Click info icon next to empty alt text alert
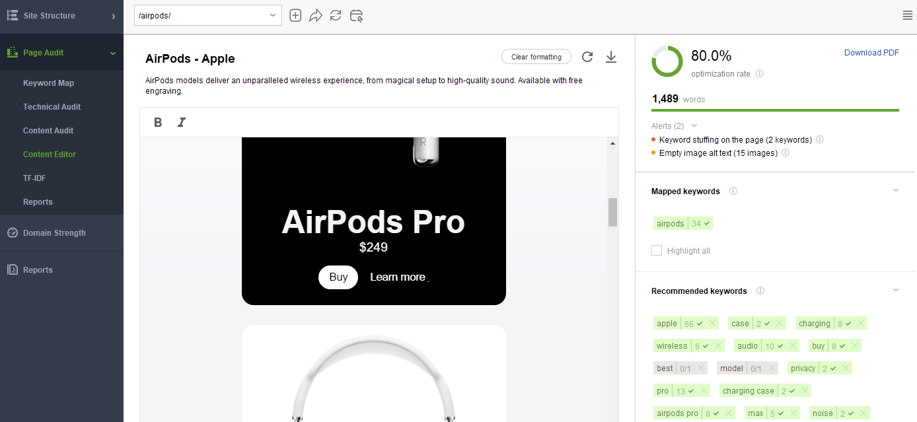 (786, 153)
